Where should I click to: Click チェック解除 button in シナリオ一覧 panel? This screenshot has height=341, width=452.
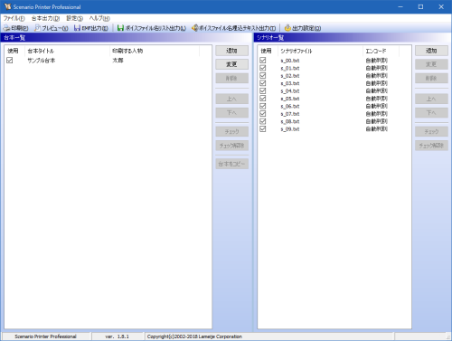point(431,146)
